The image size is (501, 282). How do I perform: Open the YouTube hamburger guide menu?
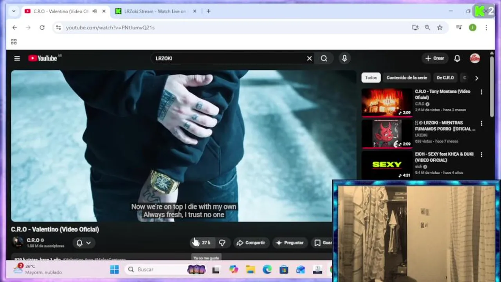[x=17, y=58]
